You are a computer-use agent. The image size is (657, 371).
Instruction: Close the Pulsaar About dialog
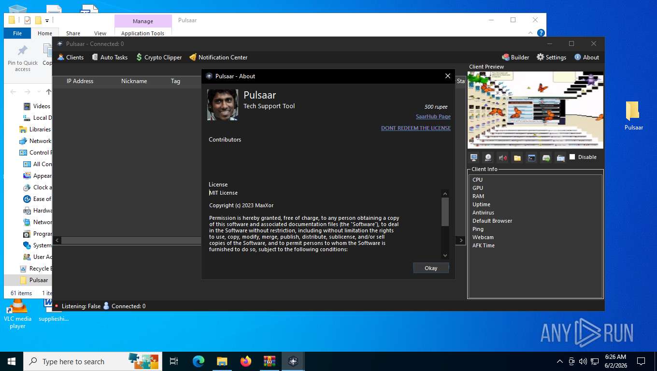pyautogui.click(x=447, y=76)
